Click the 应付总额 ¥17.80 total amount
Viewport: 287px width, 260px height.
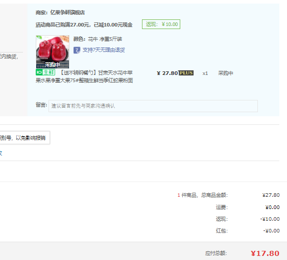[x=265, y=253]
